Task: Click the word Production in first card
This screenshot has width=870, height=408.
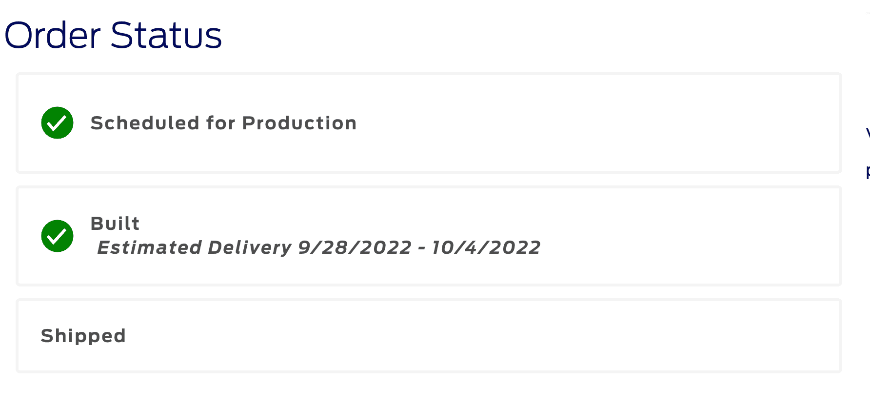Action: pyautogui.click(x=299, y=123)
